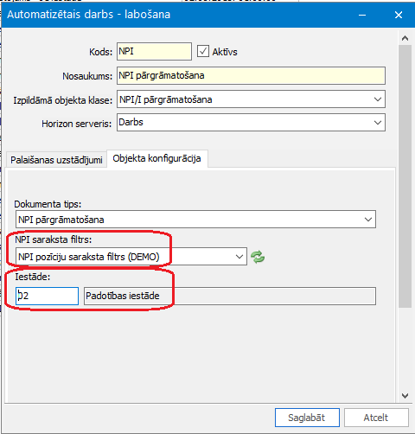Screen dimensions: 415x434
Task: Click the Atcelt button
Action: pyautogui.click(x=376, y=418)
